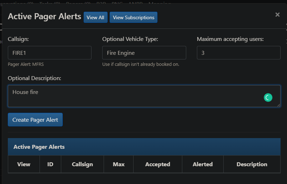The width and height of the screenshot is (287, 184).
Task: Close the Active Pager Alerts dialog
Action: (277, 15)
